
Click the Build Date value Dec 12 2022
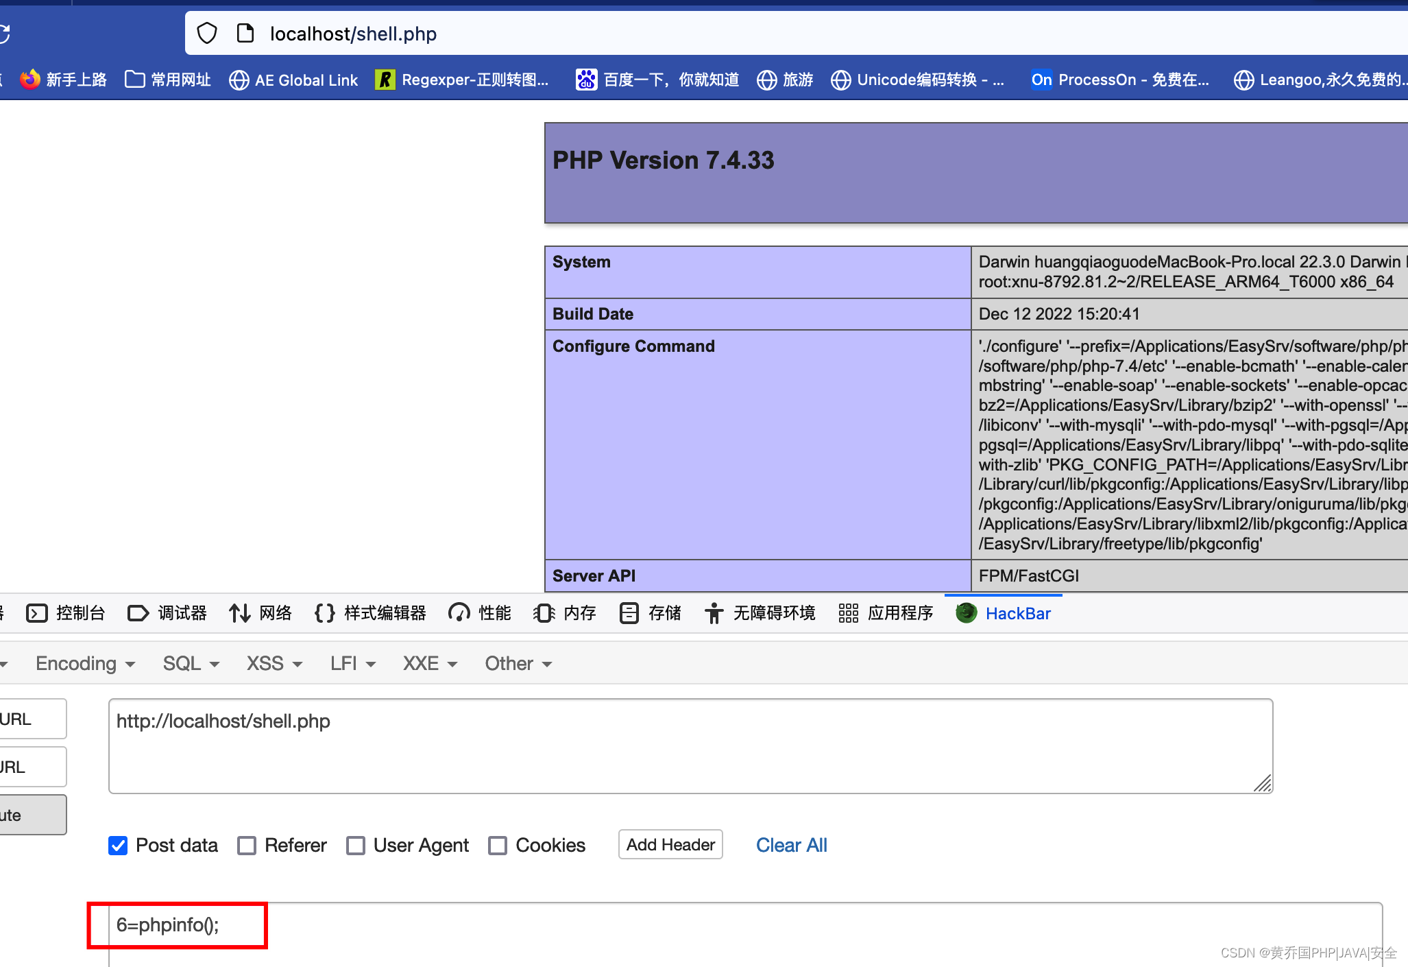point(1059,314)
